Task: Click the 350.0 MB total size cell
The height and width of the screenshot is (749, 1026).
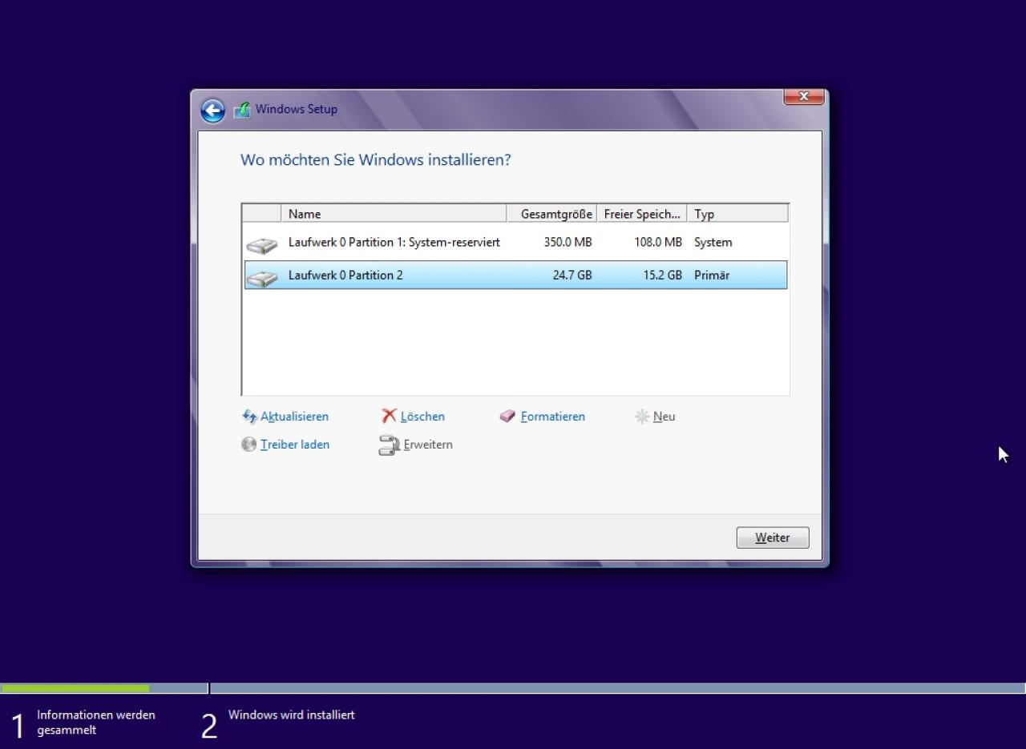Action: (x=568, y=242)
